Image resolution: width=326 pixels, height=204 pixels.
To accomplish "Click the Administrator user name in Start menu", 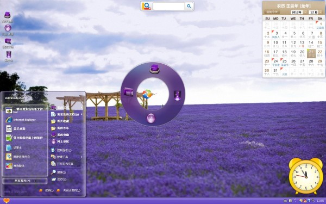I will (15, 98).
